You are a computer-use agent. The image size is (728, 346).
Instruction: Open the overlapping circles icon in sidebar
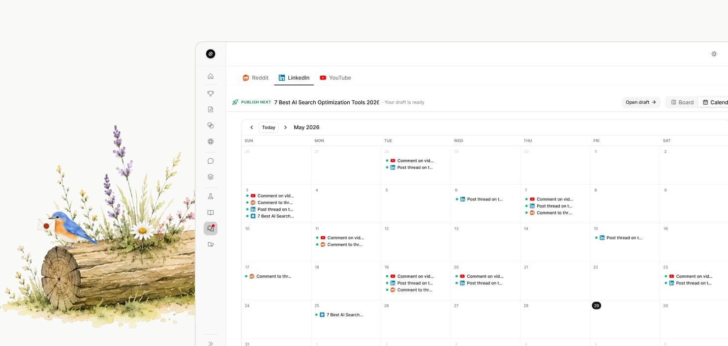[x=211, y=125]
